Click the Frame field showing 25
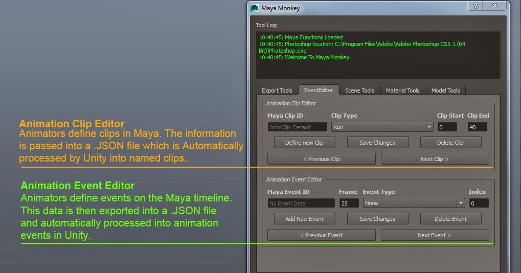Image resolution: width=521 pixels, height=273 pixels. click(x=349, y=203)
